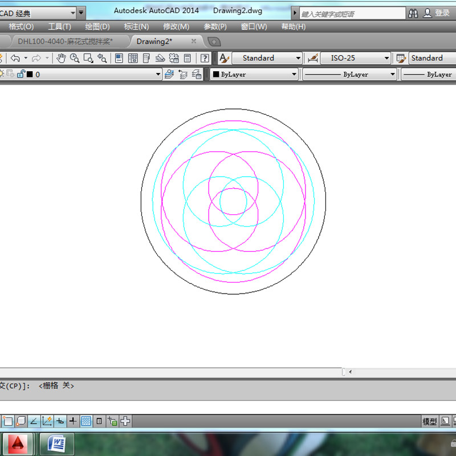
Task: Toggle Dynamic UCS status button
Action: 47,421
